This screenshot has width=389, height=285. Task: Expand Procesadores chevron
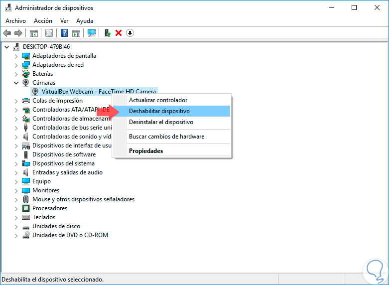coord(16,209)
